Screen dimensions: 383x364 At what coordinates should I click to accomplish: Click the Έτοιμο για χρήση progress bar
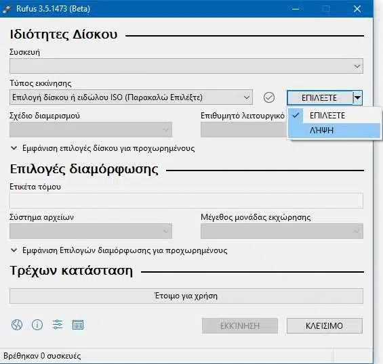186,296
